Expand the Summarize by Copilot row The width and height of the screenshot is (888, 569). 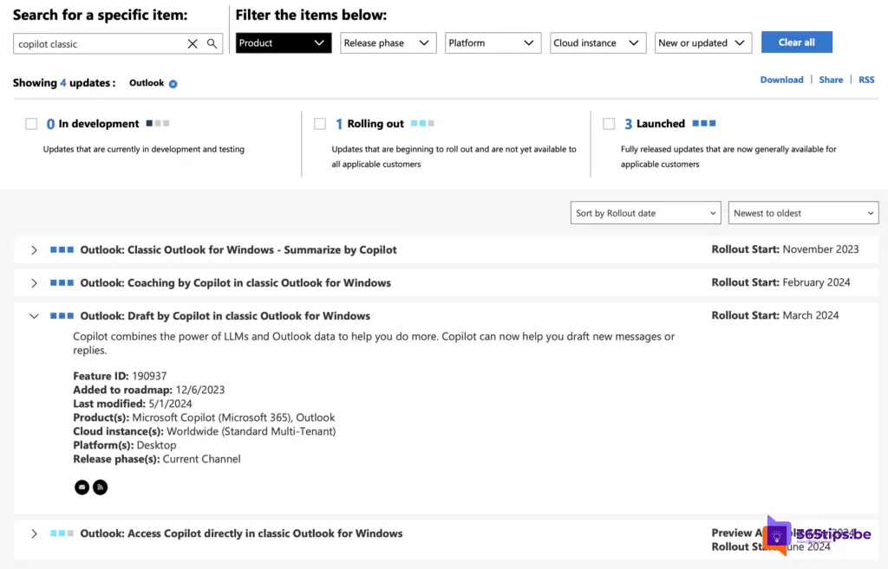point(34,250)
